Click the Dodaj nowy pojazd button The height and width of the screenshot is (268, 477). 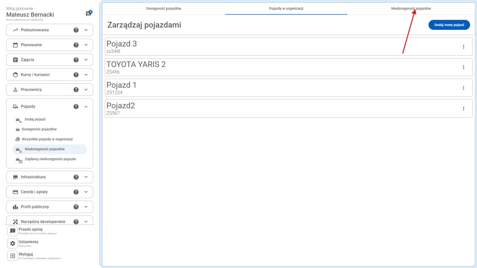pos(449,25)
